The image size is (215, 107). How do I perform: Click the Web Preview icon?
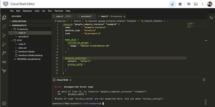[189, 4]
